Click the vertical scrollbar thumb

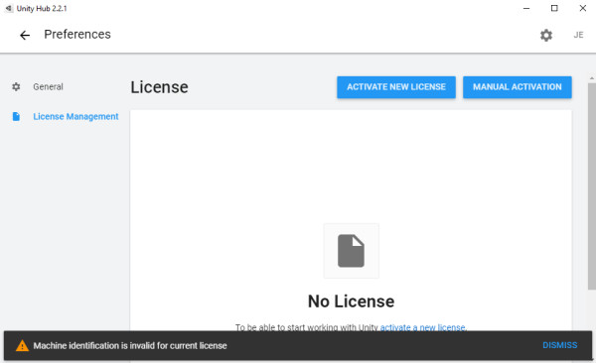tap(592, 186)
